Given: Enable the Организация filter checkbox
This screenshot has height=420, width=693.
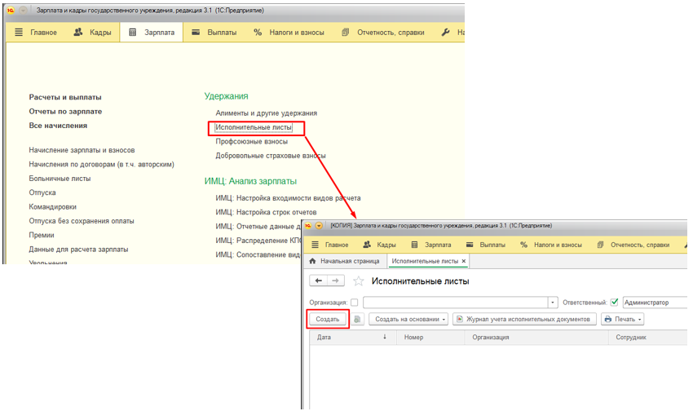Looking at the screenshot, I should (354, 303).
